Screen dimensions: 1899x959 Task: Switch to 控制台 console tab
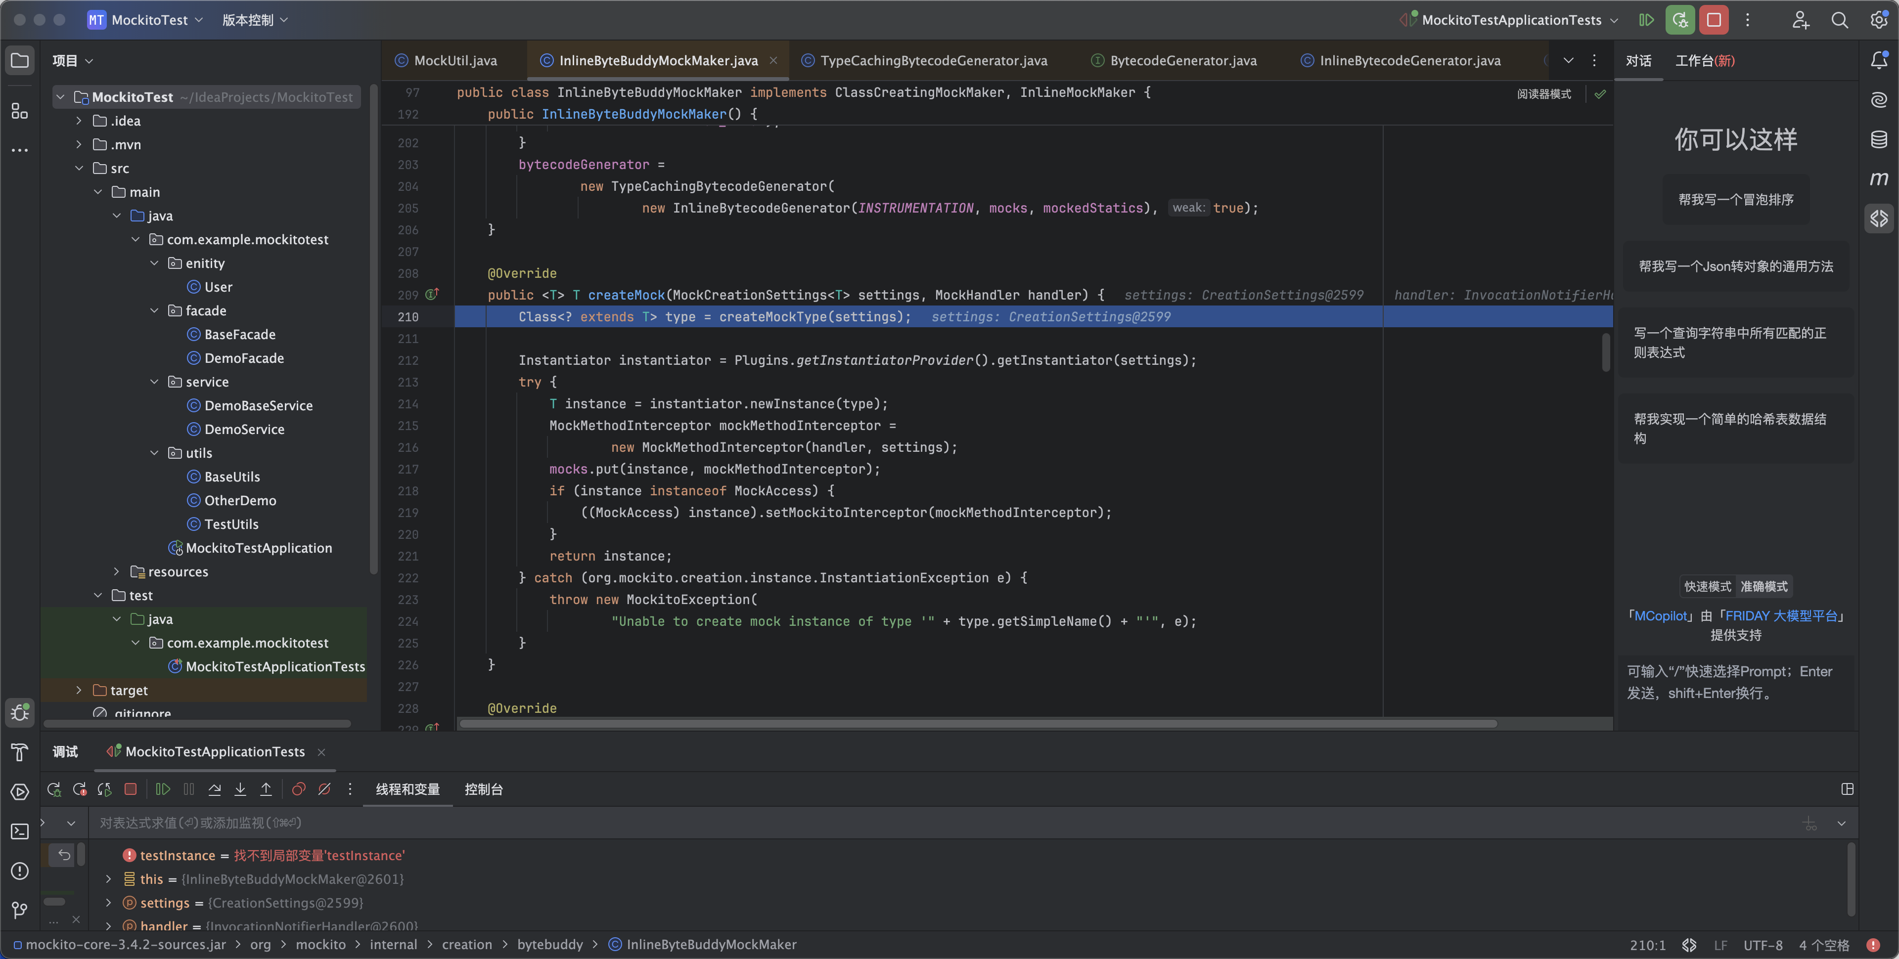click(484, 789)
